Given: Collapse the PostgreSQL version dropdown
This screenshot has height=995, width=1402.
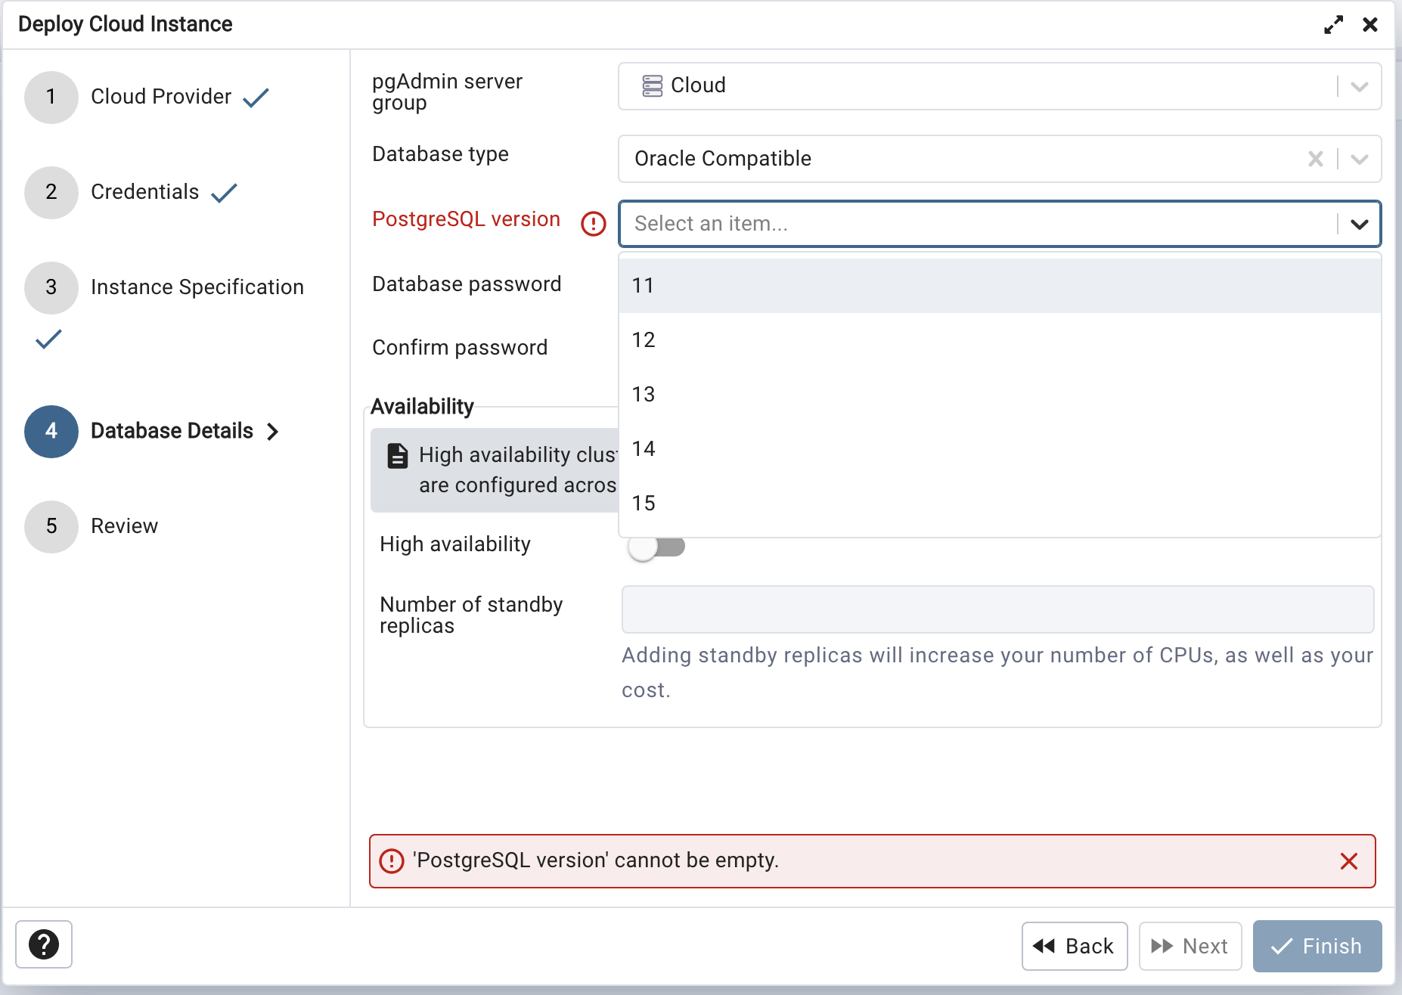Looking at the screenshot, I should pyautogui.click(x=1359, y=224).
